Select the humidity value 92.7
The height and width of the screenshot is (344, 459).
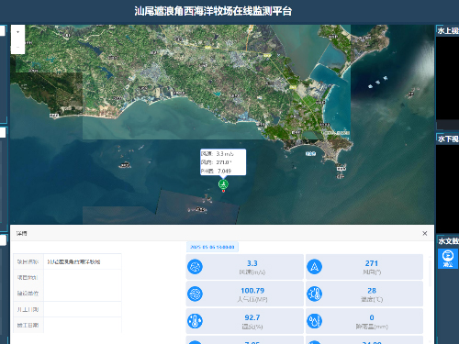pyautogui.click(x=252, y=317)
